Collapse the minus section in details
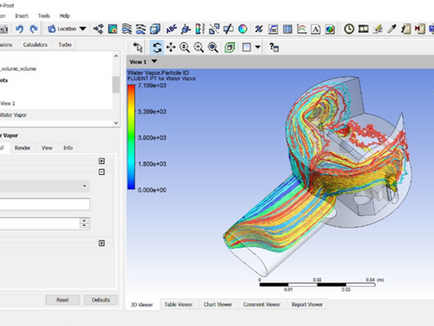Image resolution: width=434 pixels, height=326 pixels. tap(101, 171)
